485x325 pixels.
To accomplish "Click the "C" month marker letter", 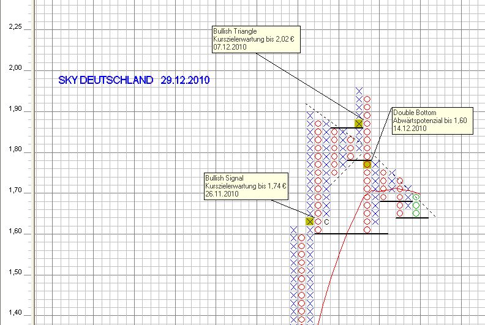I will click(326, 222).
